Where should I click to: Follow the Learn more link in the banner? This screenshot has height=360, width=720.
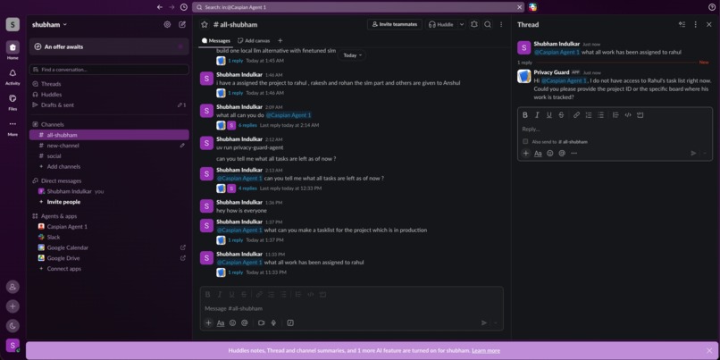point(486,351)
